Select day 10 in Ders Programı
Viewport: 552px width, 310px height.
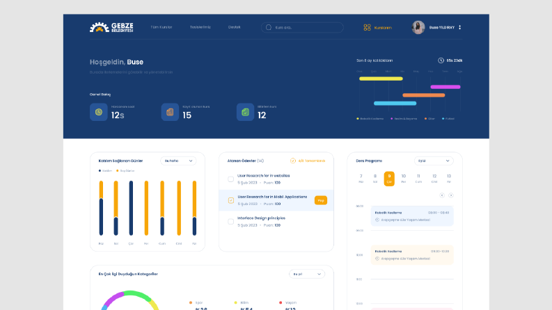pos(404,179)
